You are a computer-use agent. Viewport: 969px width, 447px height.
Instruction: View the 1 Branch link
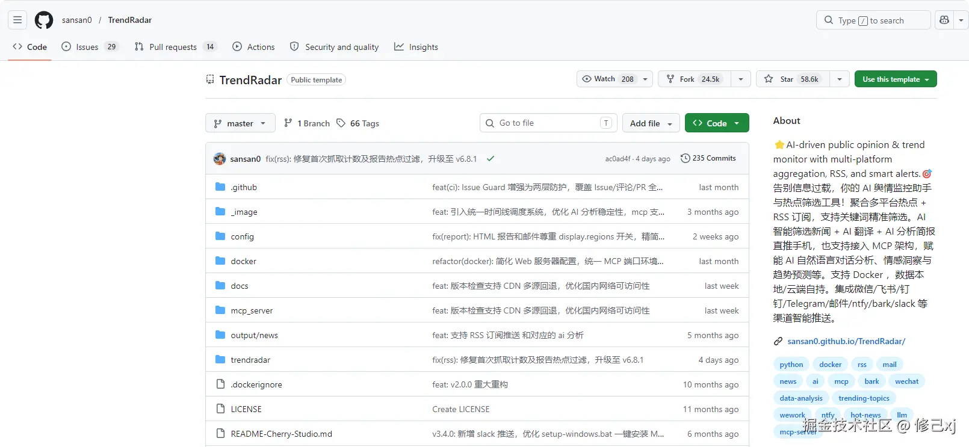(307, 123)
